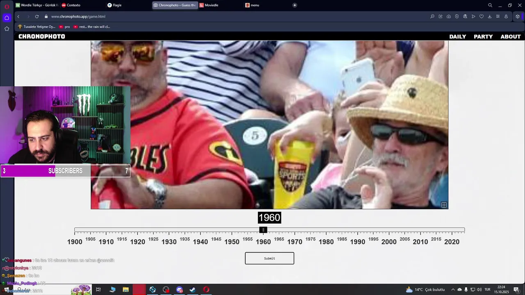Click the sidebar home icon
This screenshot has height=295, width=525.
pos(7,18)
